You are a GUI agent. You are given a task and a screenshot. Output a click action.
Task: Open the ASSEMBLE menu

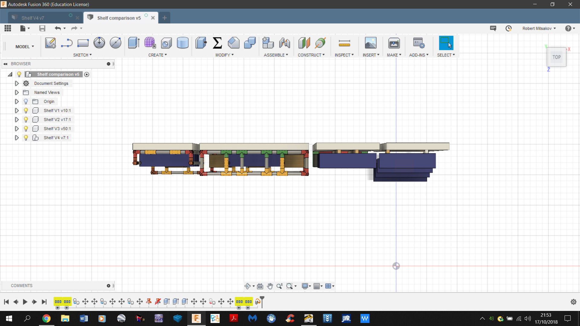click(276, 55)
